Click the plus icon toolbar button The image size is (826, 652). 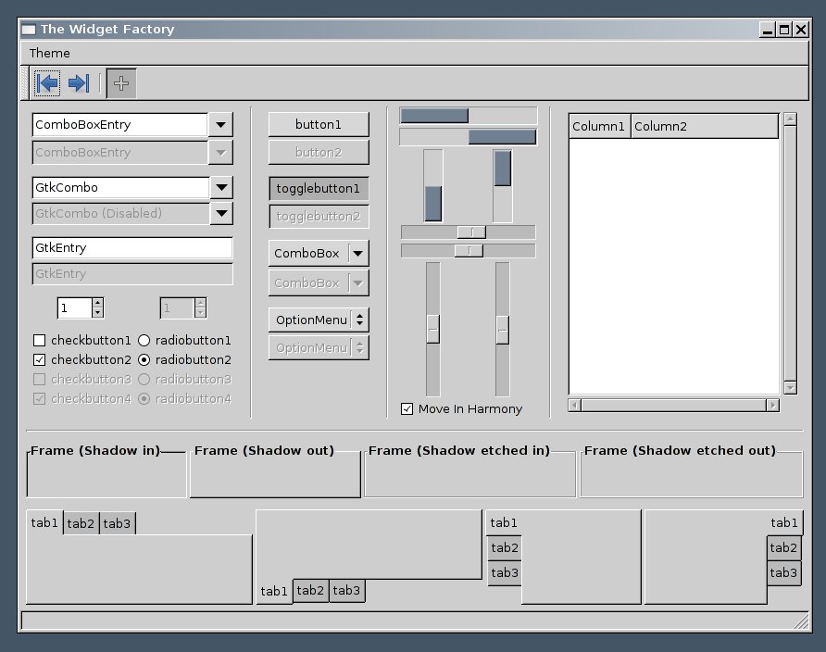tap(121, 83)
